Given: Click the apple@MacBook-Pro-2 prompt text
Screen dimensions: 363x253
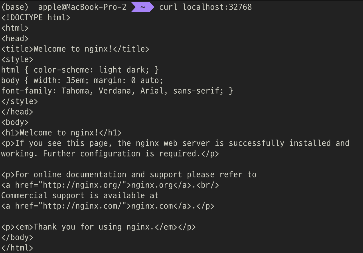Looking at the screenshot, I should point(82,7).
